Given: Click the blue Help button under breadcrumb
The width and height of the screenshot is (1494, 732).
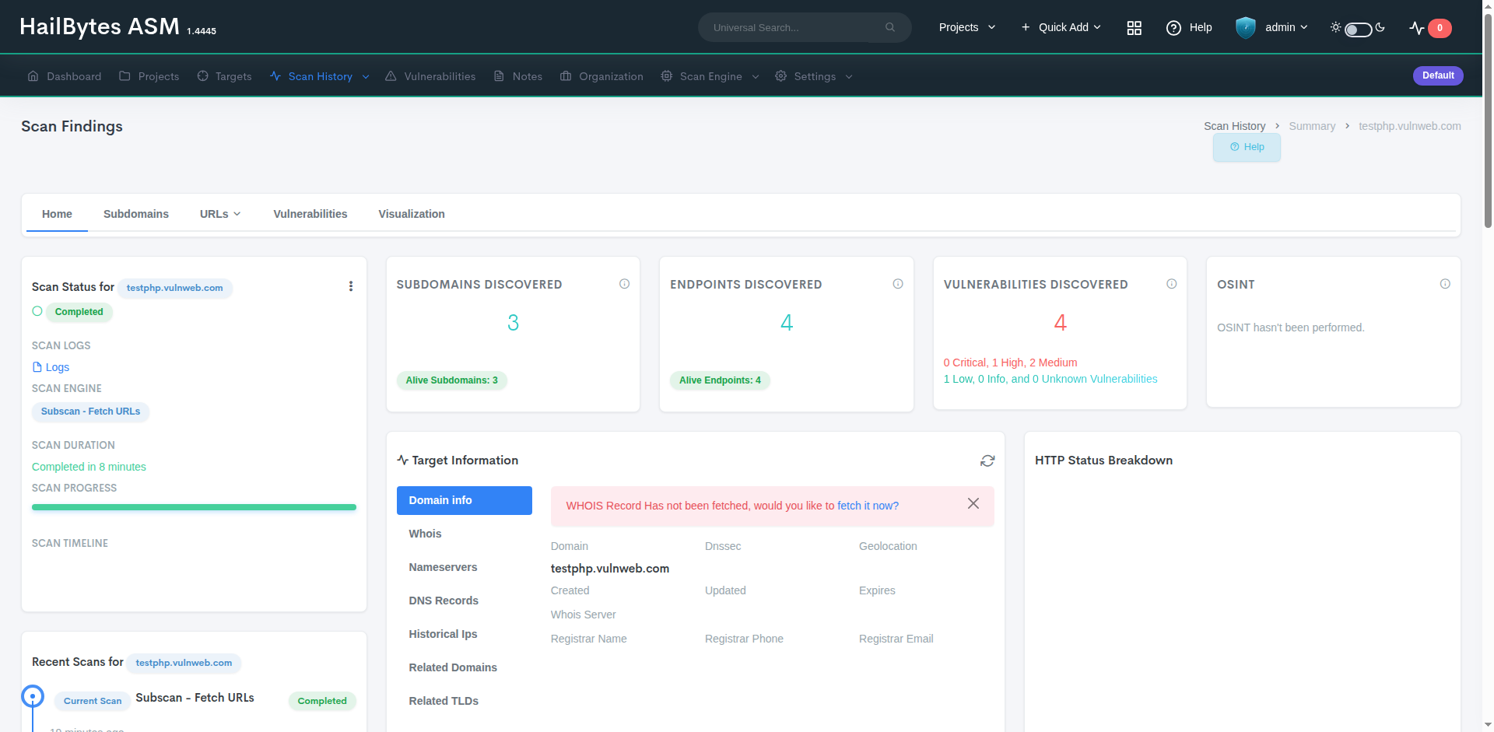Looking at the screenshot, I should coord(1247,147).
